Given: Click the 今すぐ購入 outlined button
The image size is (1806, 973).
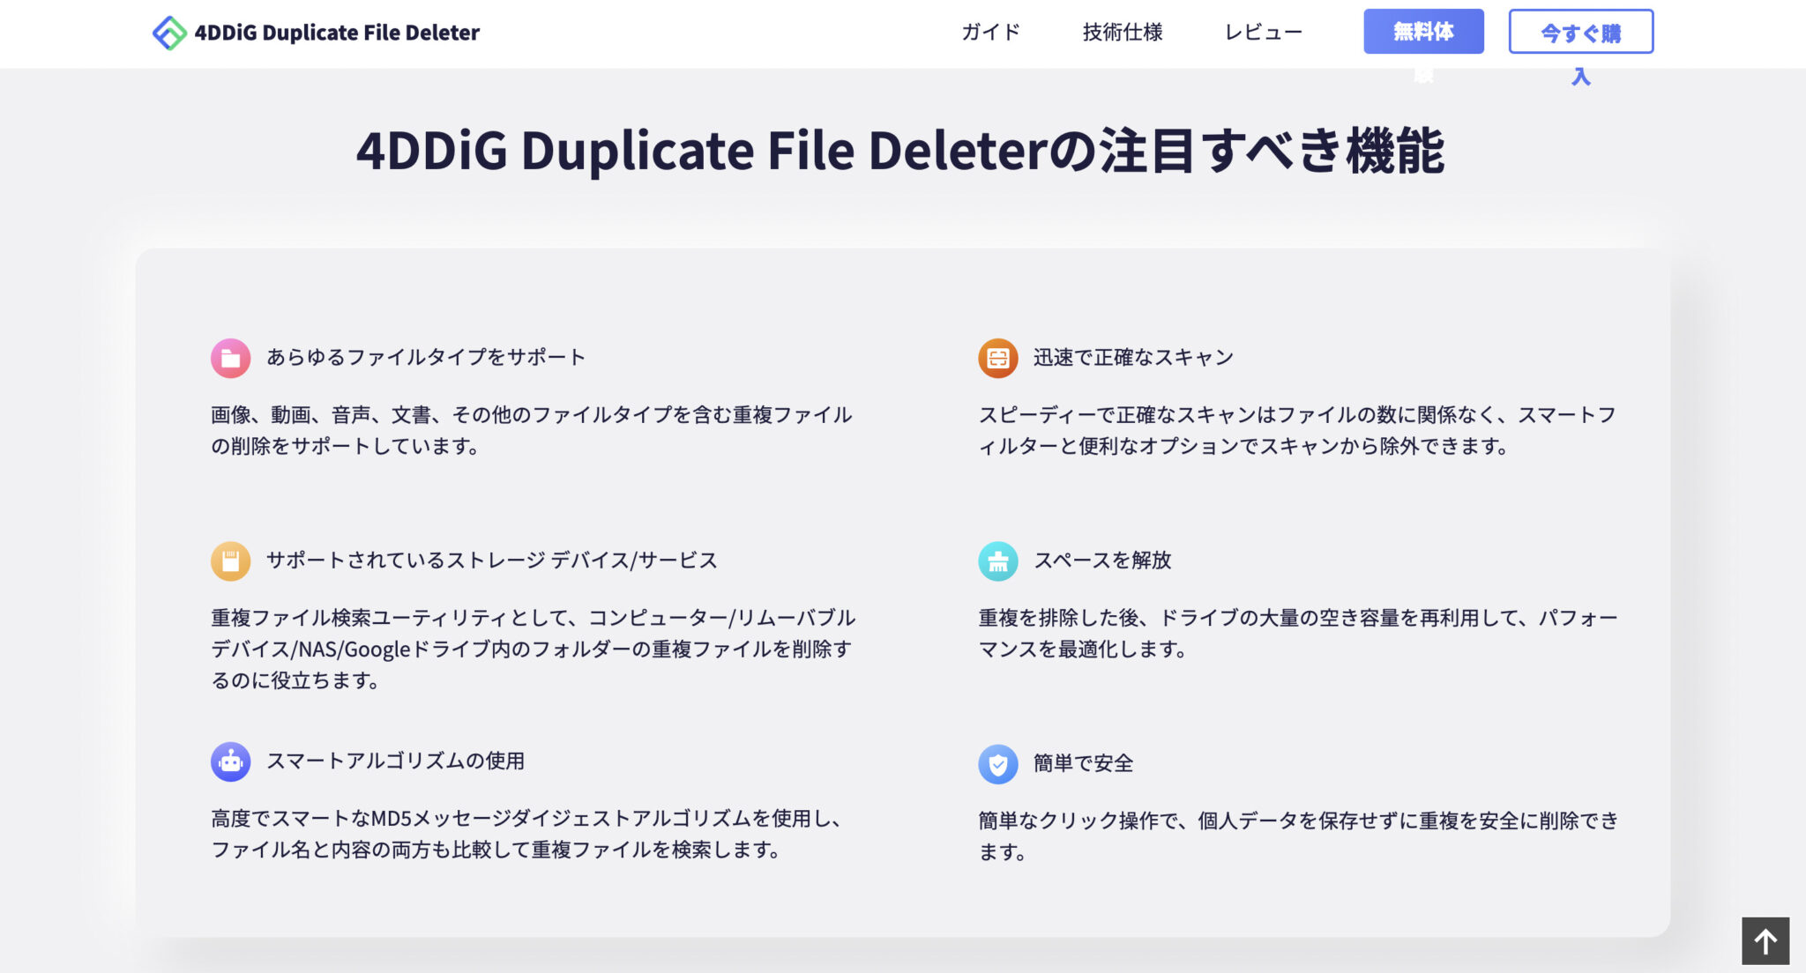Looking at the screenshot, I should coord(1581,32).
